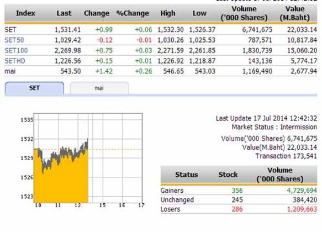The width and height of the screenshot is (322, 232).
Task: Click the Index column header
Action: [x=25, y=13]
